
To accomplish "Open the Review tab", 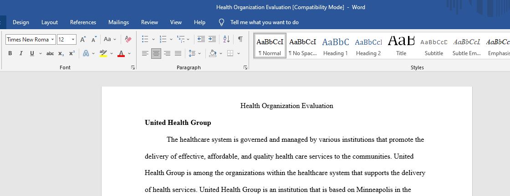I will point(149,22).
